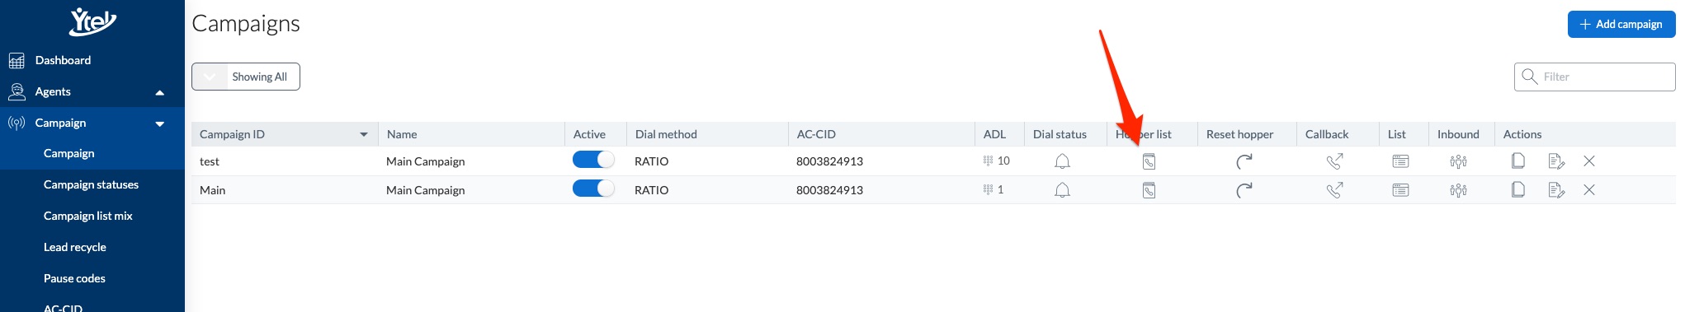
Task: Open list icon for test campaign
Action: pos(1400,161)
